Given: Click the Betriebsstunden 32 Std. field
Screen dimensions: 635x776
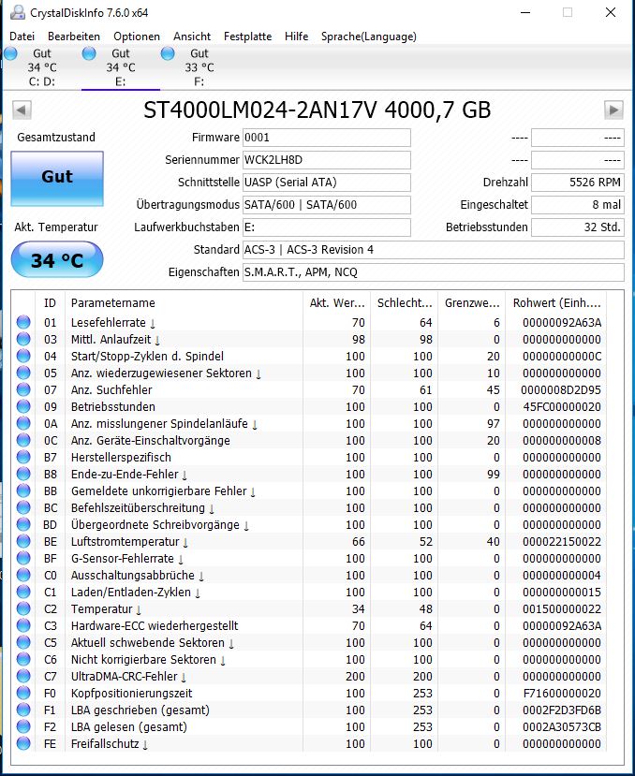Looking at the screenshot, I should point(578,227).
